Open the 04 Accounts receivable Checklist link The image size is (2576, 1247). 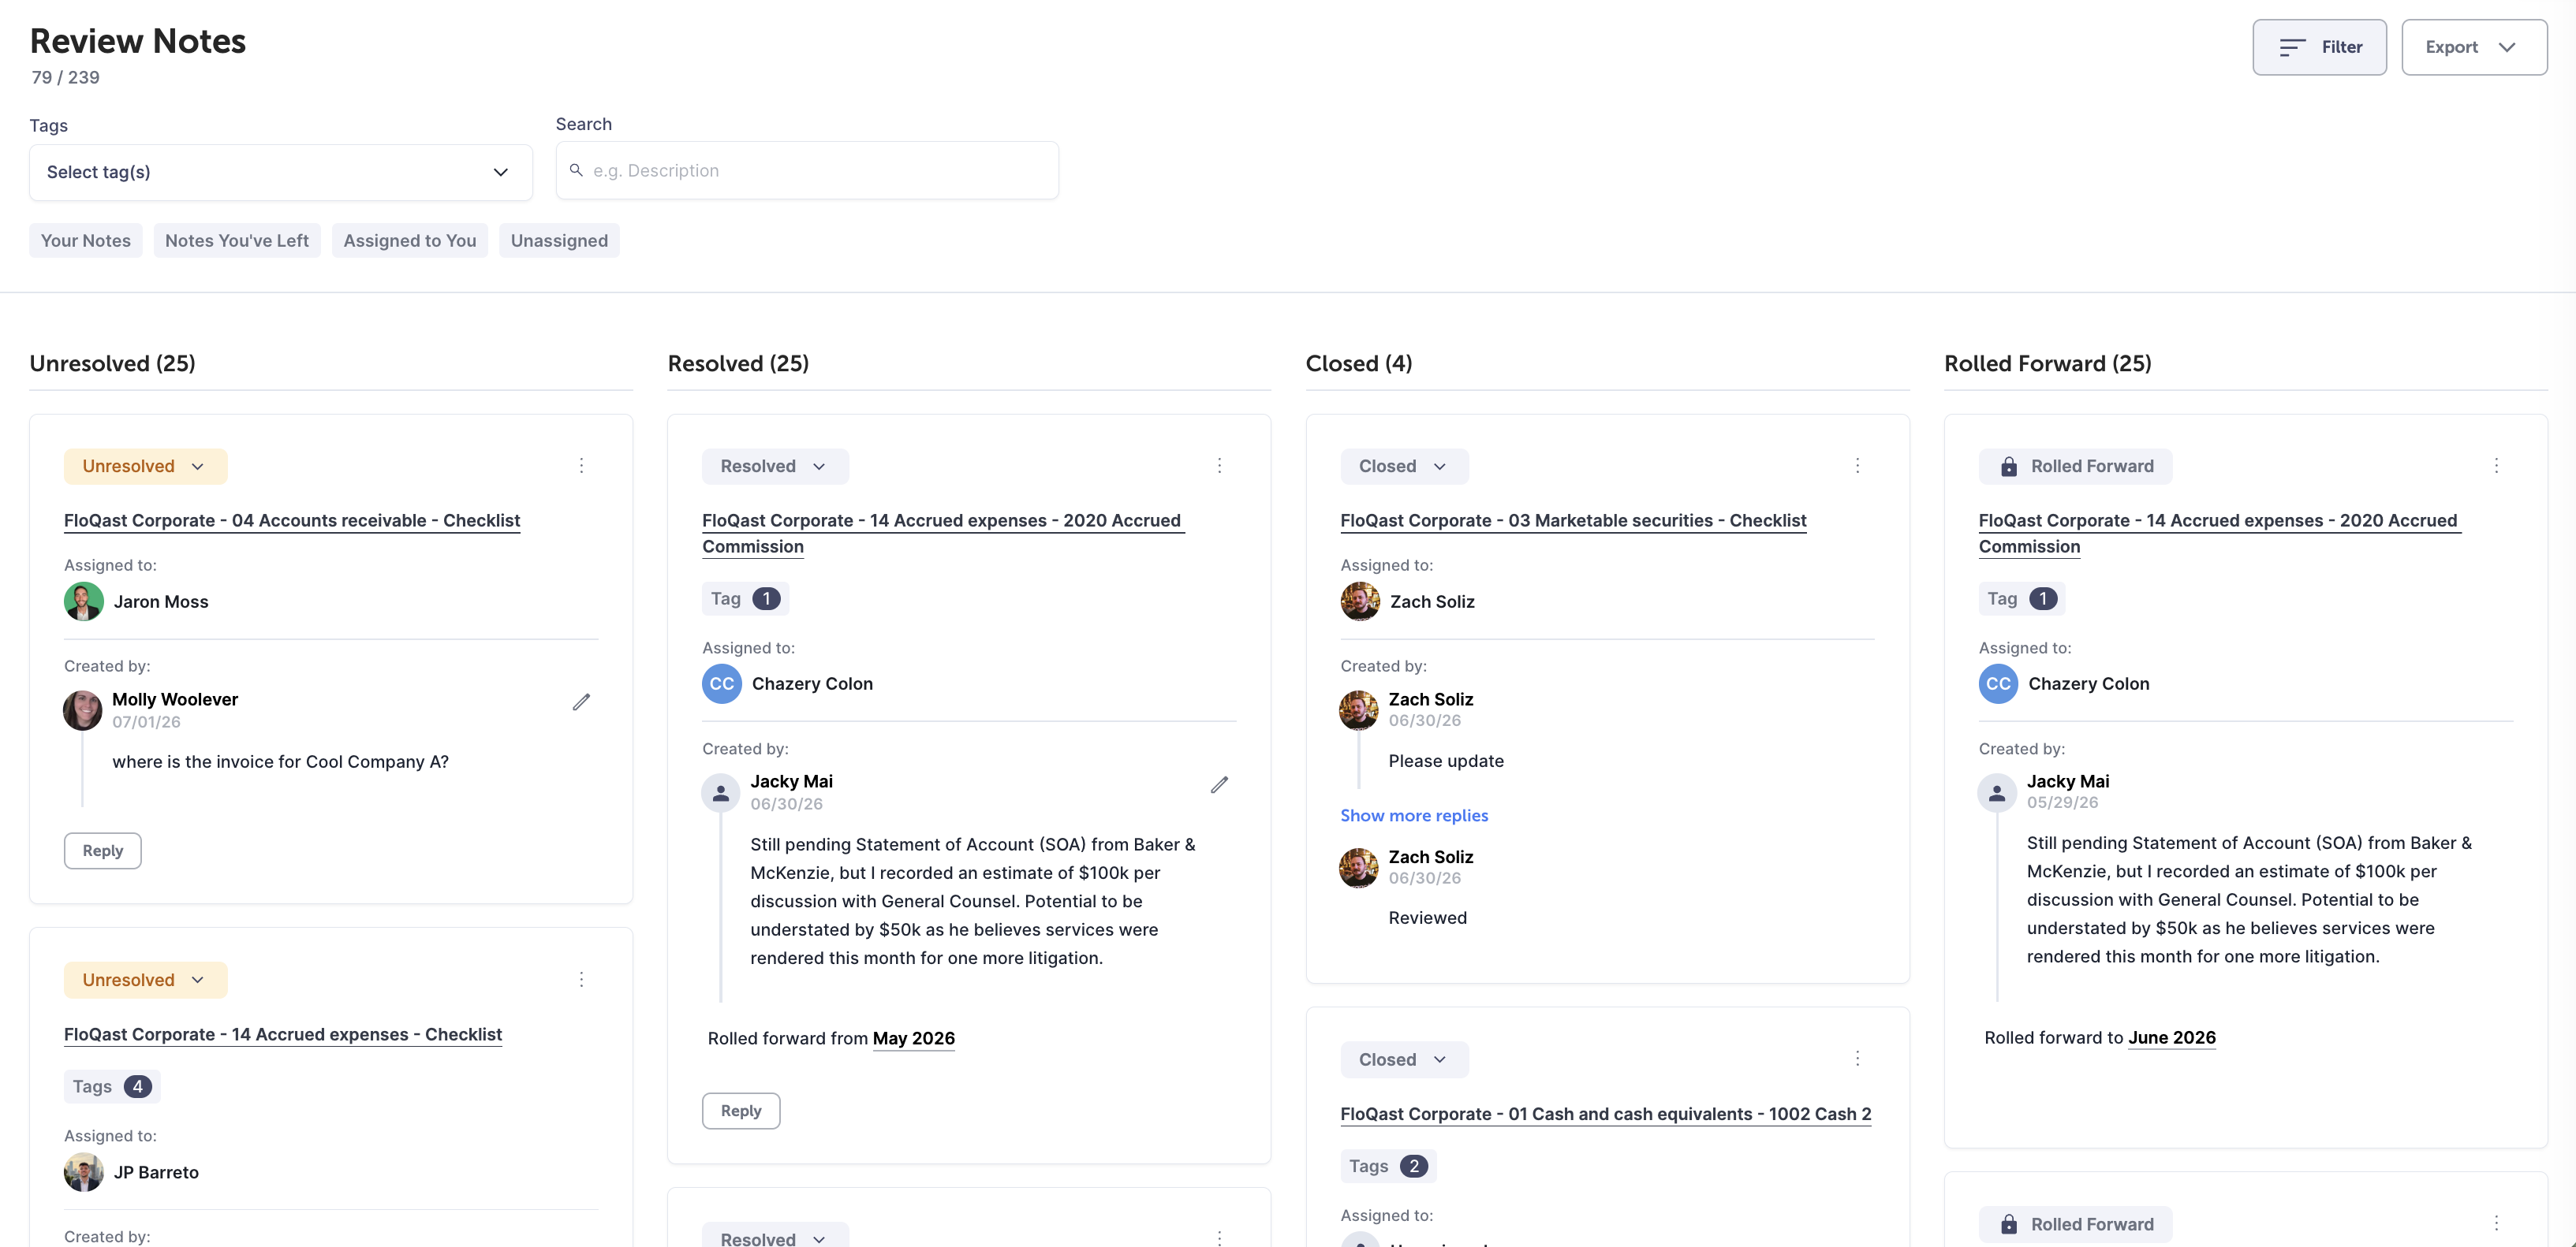[292, 519]
